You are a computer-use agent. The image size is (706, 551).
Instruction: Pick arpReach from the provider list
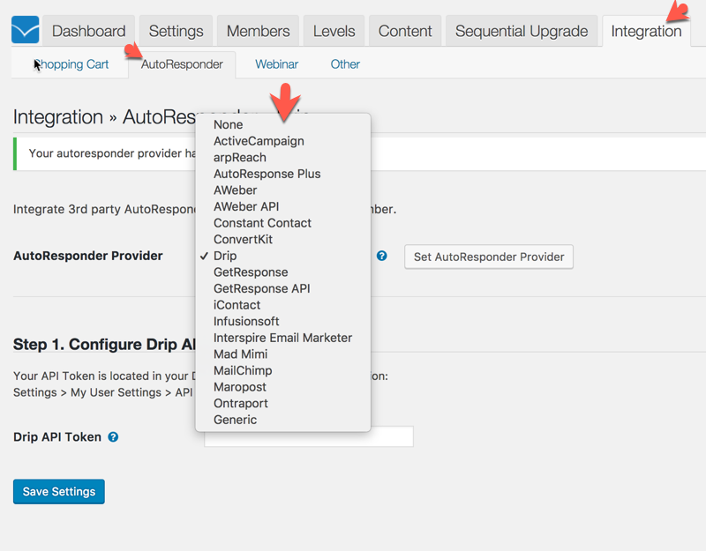[282, 158]
